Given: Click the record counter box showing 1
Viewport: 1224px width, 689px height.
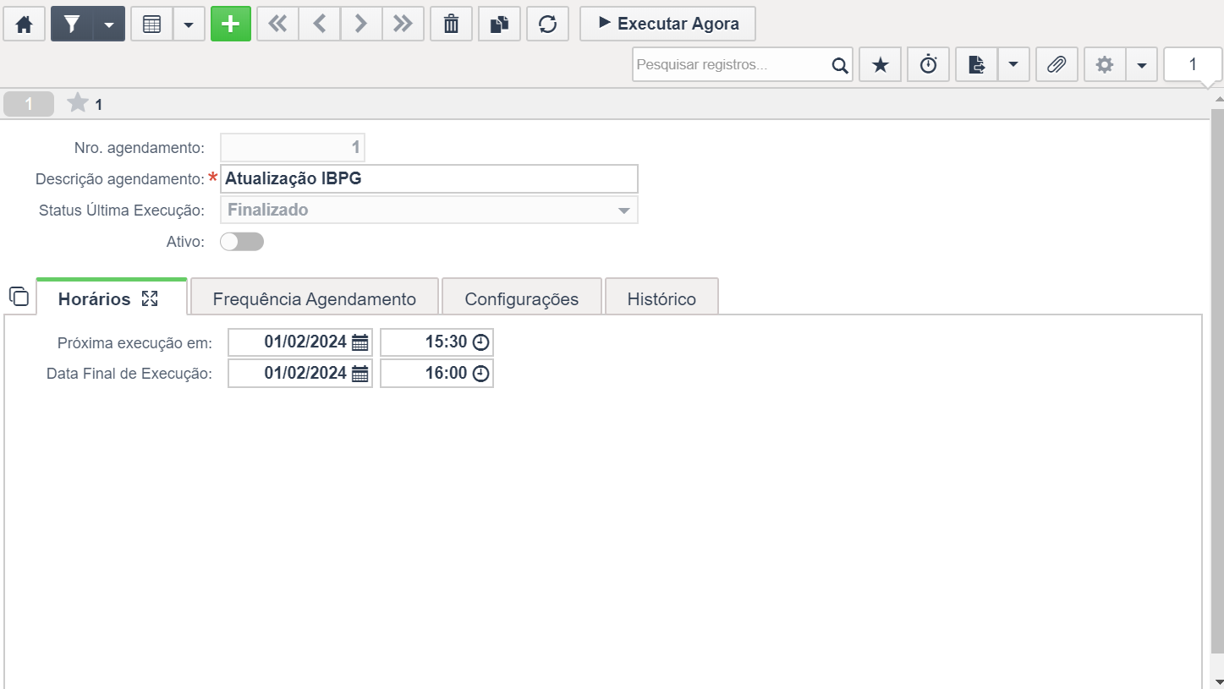Looking at the screenshot, I should pos(1193,64).
